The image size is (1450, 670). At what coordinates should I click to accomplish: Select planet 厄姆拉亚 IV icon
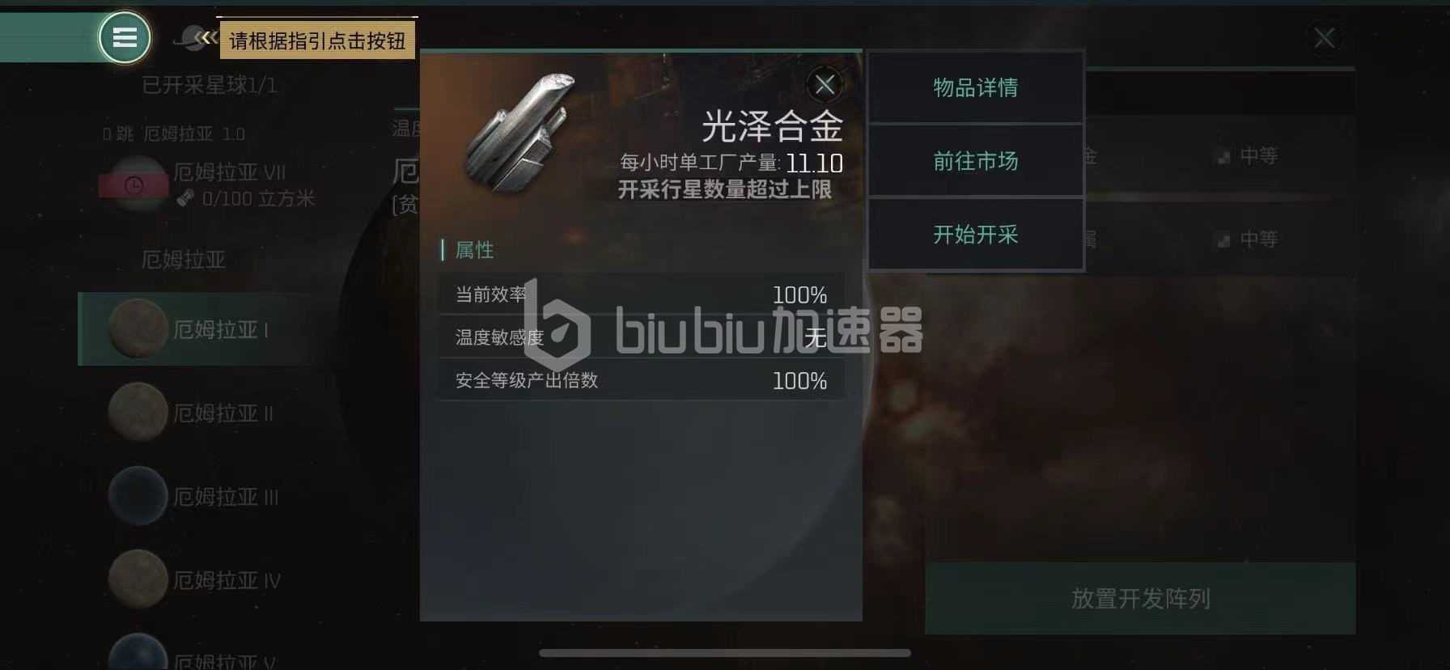coord(138,579)
